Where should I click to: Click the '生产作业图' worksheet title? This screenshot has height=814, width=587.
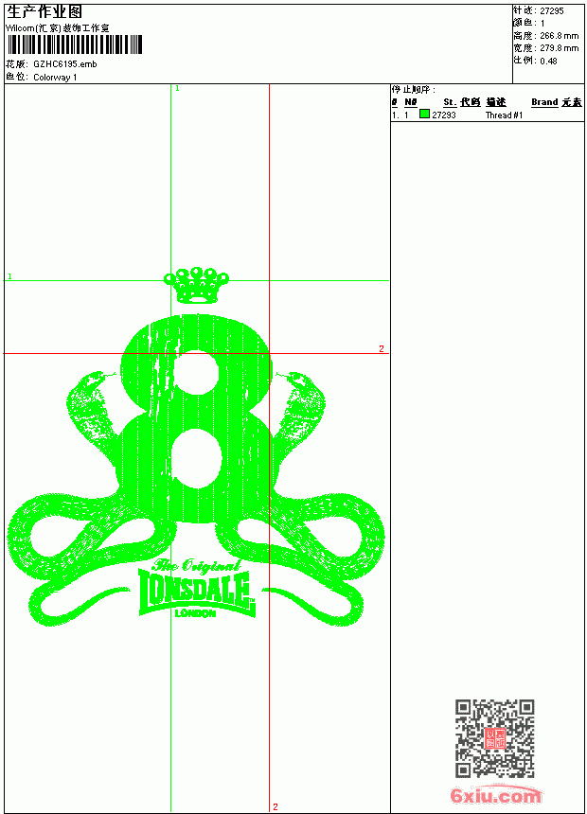44,12
